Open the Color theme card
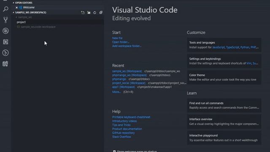 (224, 77)
